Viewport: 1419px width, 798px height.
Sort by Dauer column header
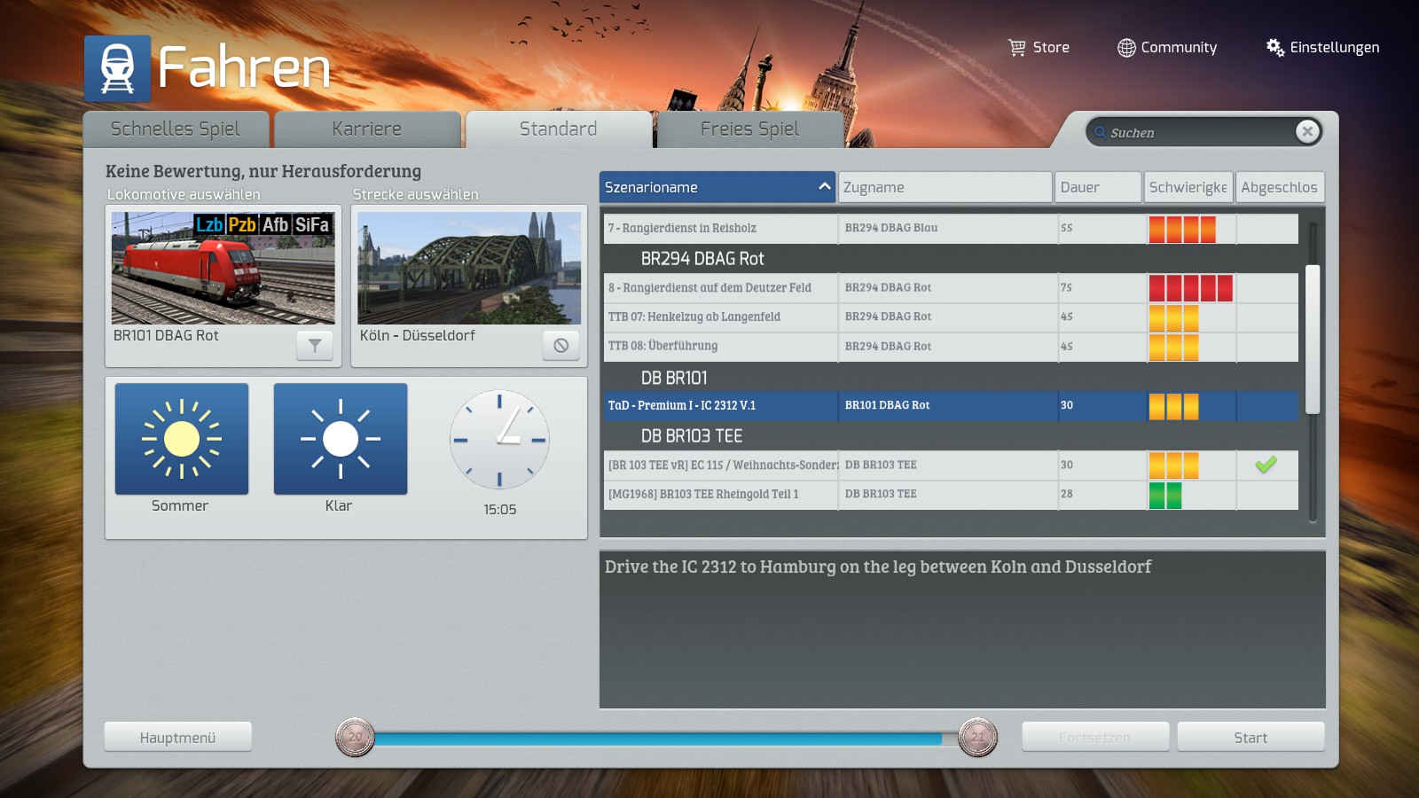tap(1099, 187)
